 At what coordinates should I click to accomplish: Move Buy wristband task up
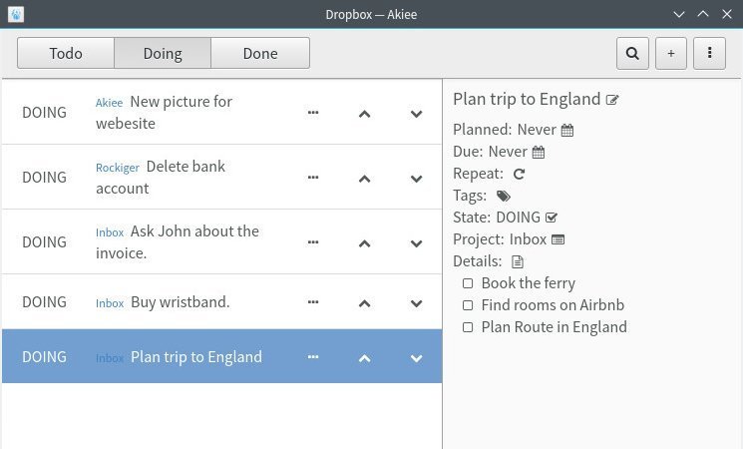tap(364, 303)
